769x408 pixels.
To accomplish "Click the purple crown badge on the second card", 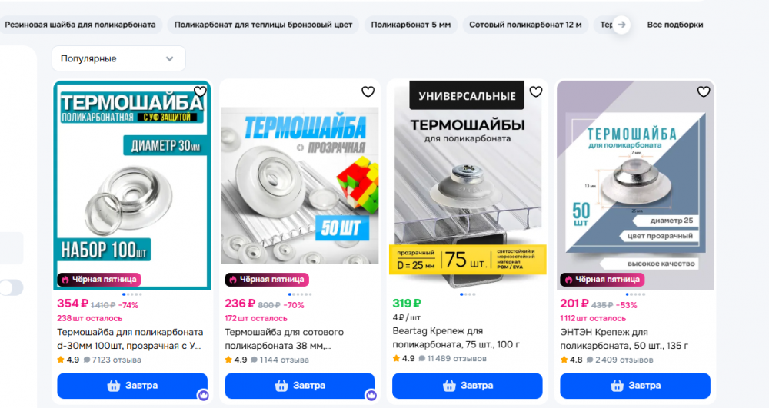I will (x=371, y=395).
